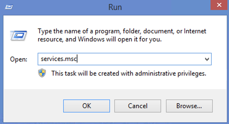This screenshot has width=229, height=124.
Task: Place cursor in the services.msc text
Action: [59, 59]
